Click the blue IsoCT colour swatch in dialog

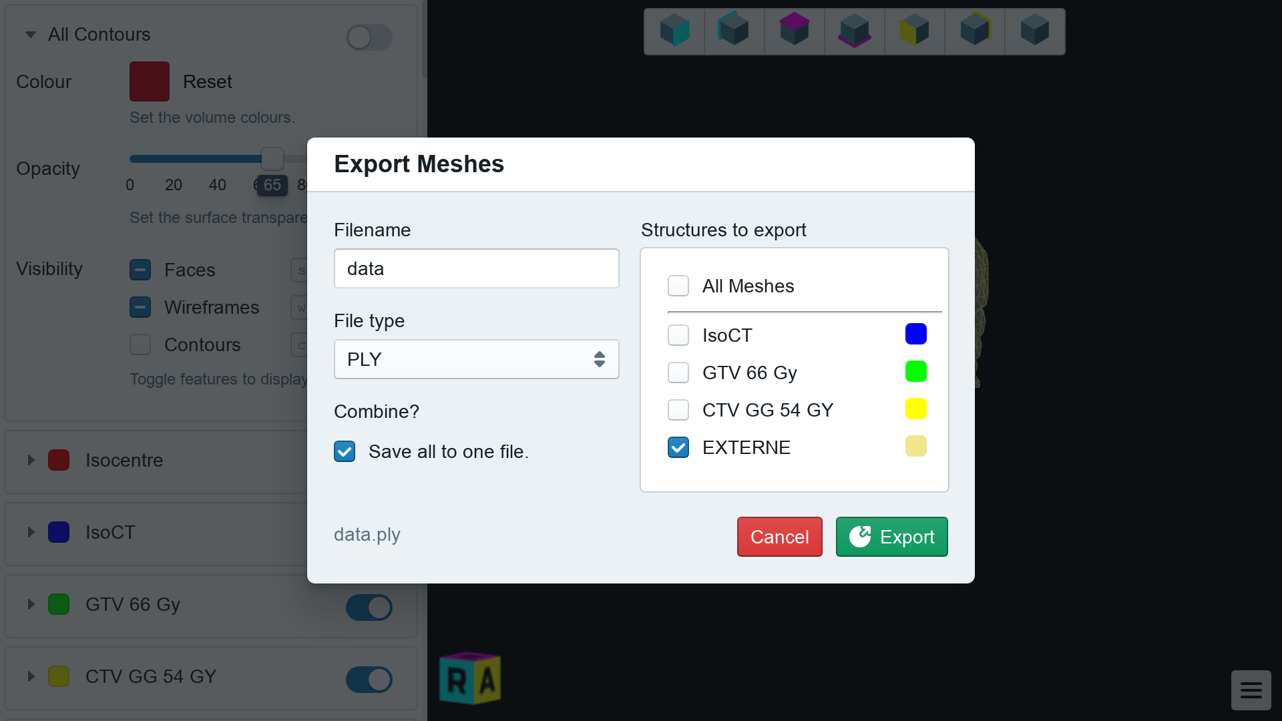(x=916, y=334)
